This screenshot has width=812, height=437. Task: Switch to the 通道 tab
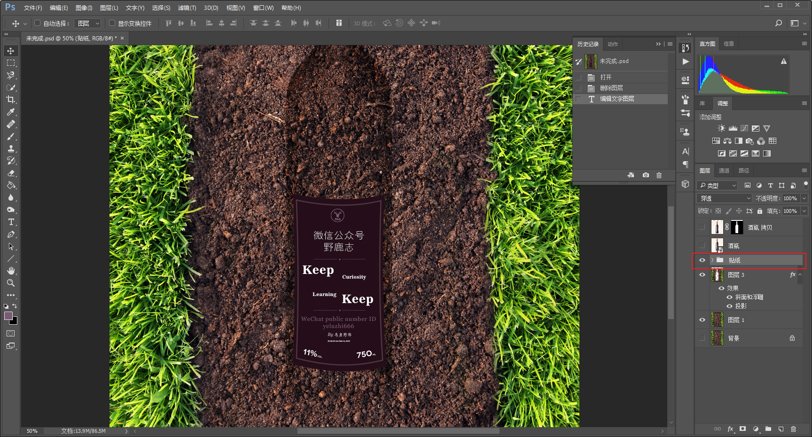coord(724,171)
